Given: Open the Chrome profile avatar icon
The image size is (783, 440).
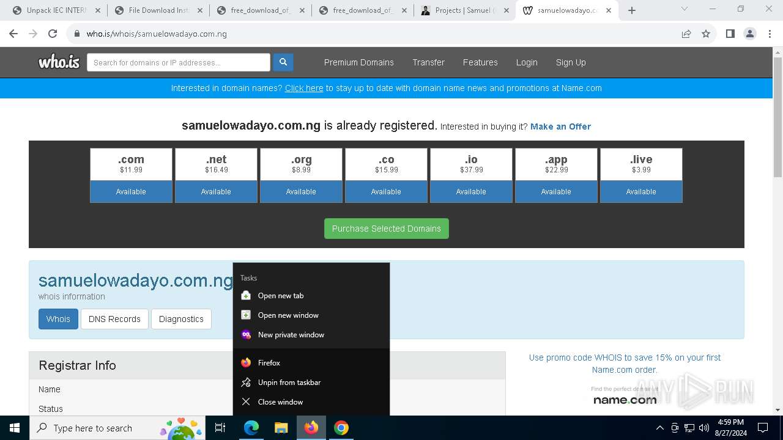Looking at the screenshot, I should tap(750, 34).
